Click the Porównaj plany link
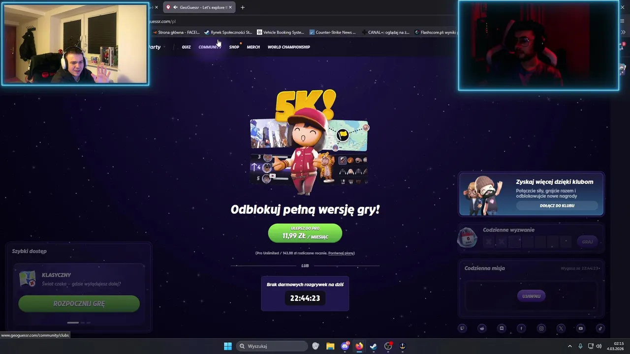This screenshot has width=630, height=354. (x=342, y=253)
